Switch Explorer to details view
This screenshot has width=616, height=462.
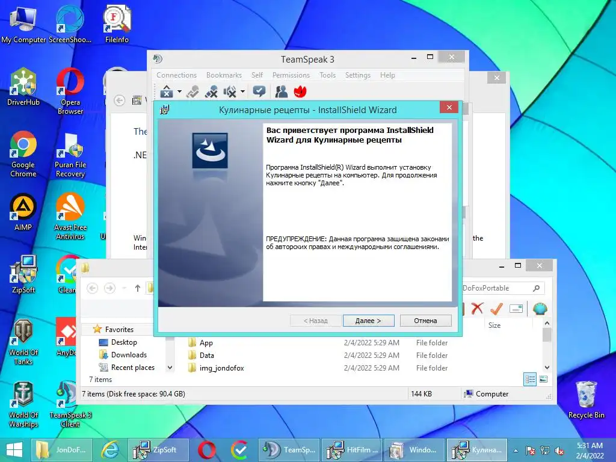[x=530, y=380]
